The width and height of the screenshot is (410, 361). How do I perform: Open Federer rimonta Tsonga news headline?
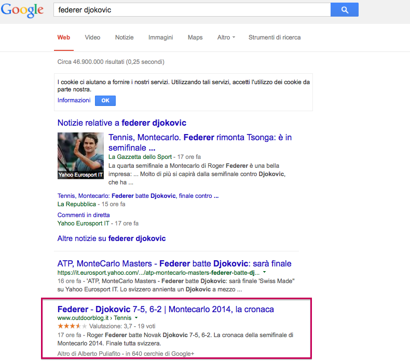tap(200, 142)
